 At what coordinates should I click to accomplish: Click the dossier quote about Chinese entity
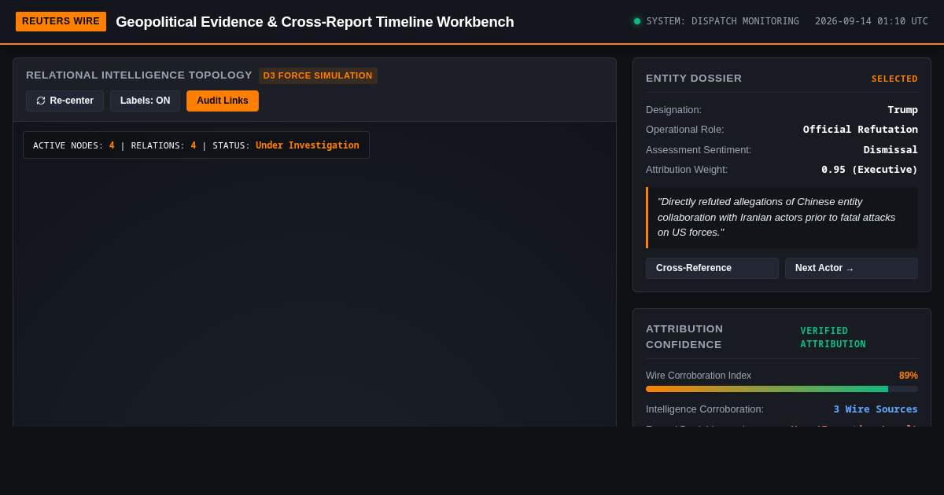(782, 218)
